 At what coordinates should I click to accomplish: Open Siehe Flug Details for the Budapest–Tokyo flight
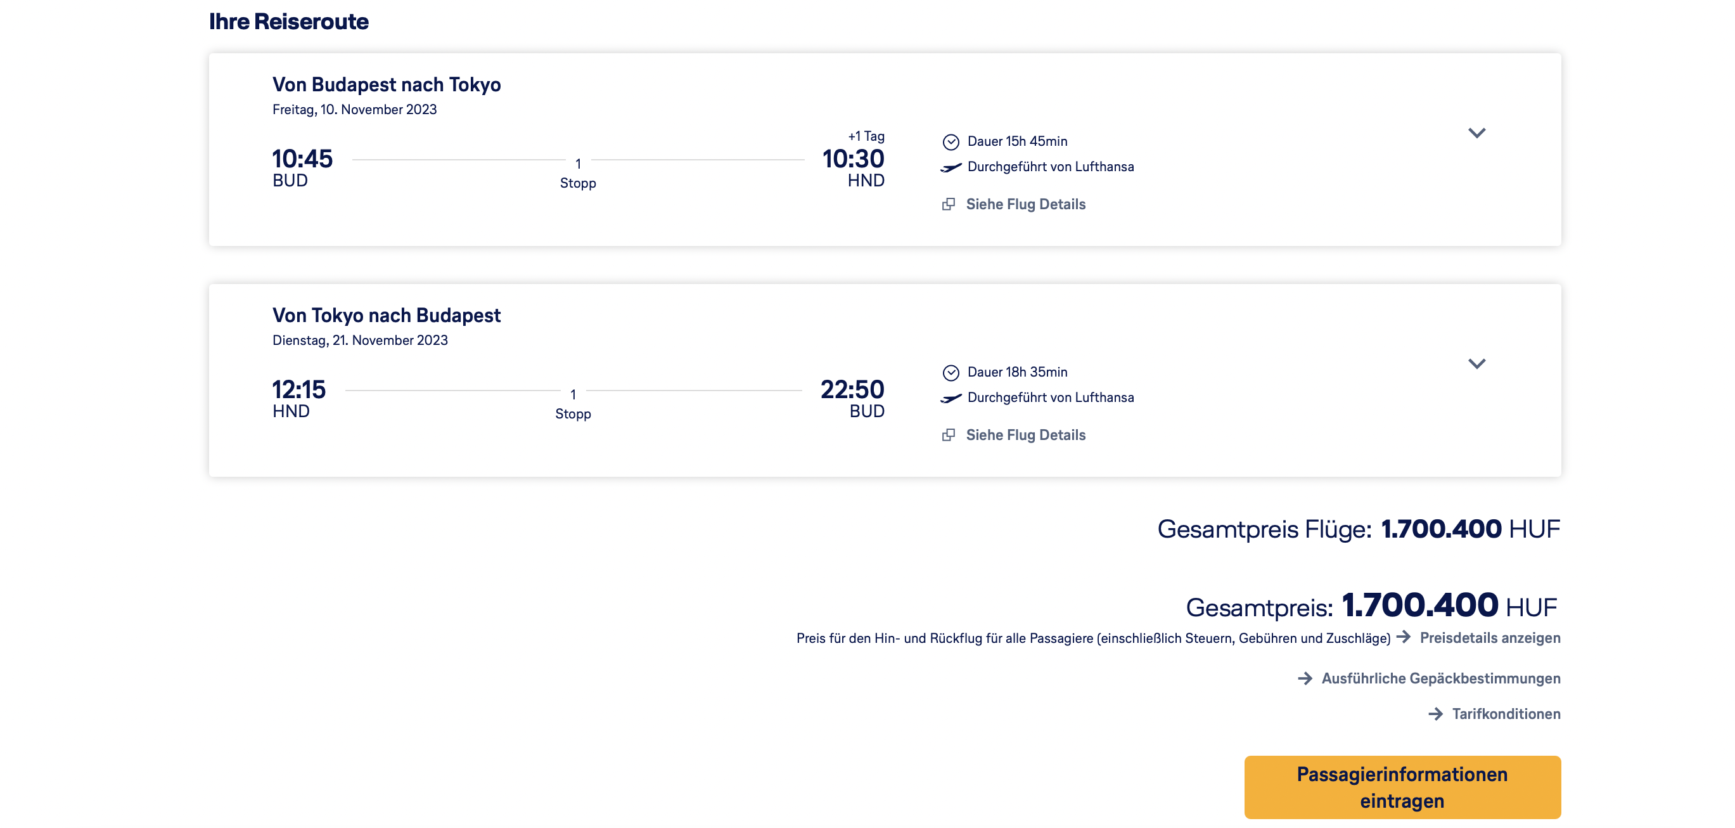coord(1025,204)
